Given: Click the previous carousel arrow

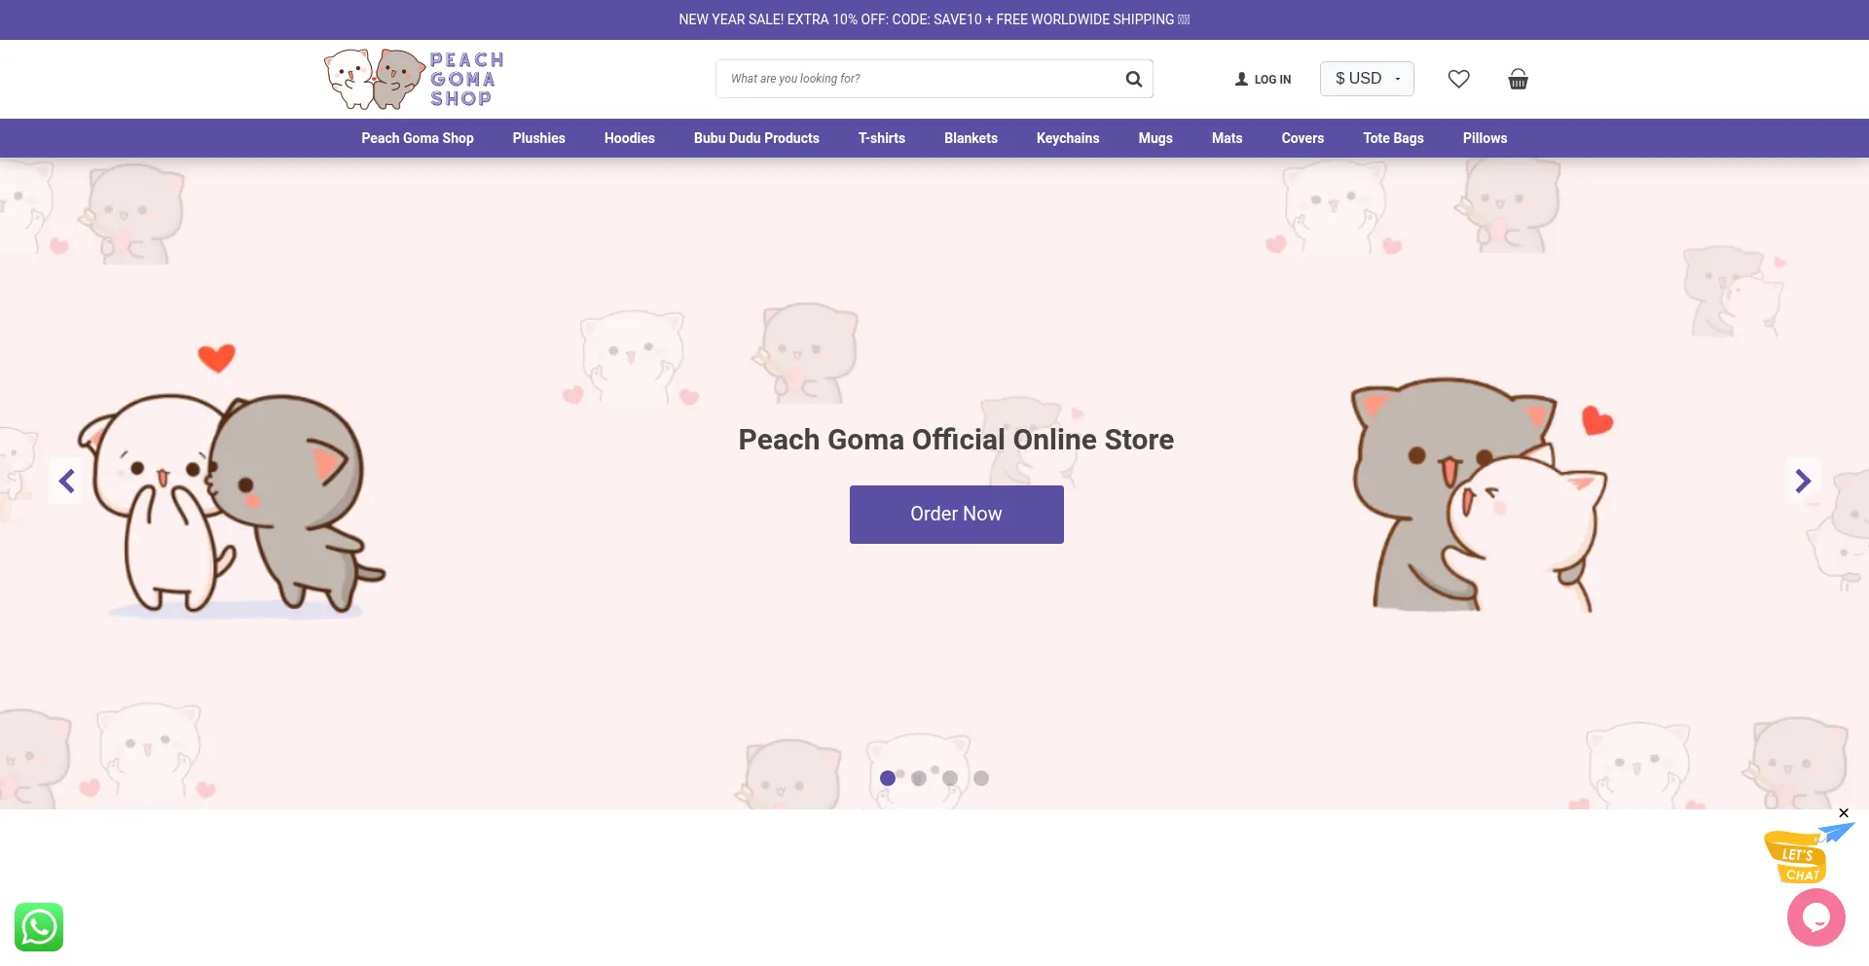Looking at the screenshot, I should click(x=66, y=481).
